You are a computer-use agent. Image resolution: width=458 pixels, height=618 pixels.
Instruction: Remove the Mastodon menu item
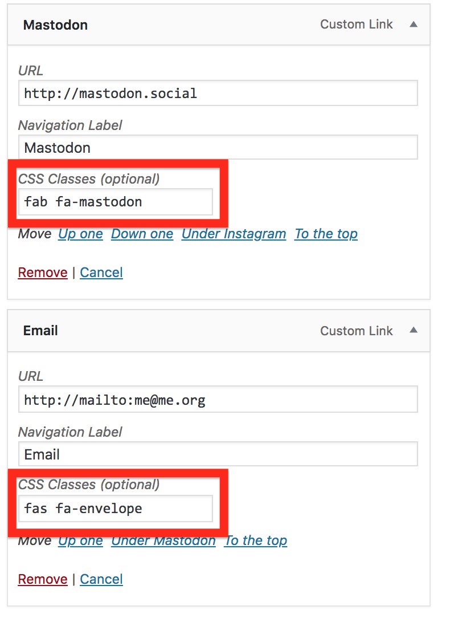click(43, 273)
